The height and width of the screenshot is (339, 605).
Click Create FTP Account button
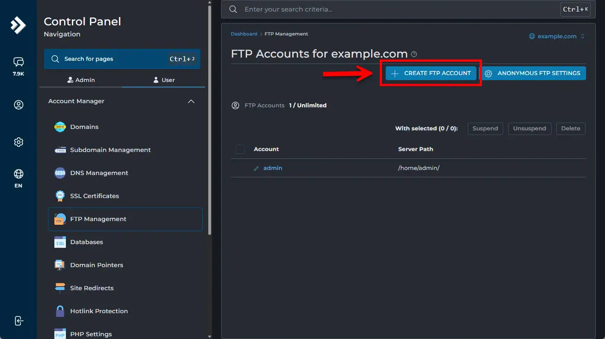[431, 73]
